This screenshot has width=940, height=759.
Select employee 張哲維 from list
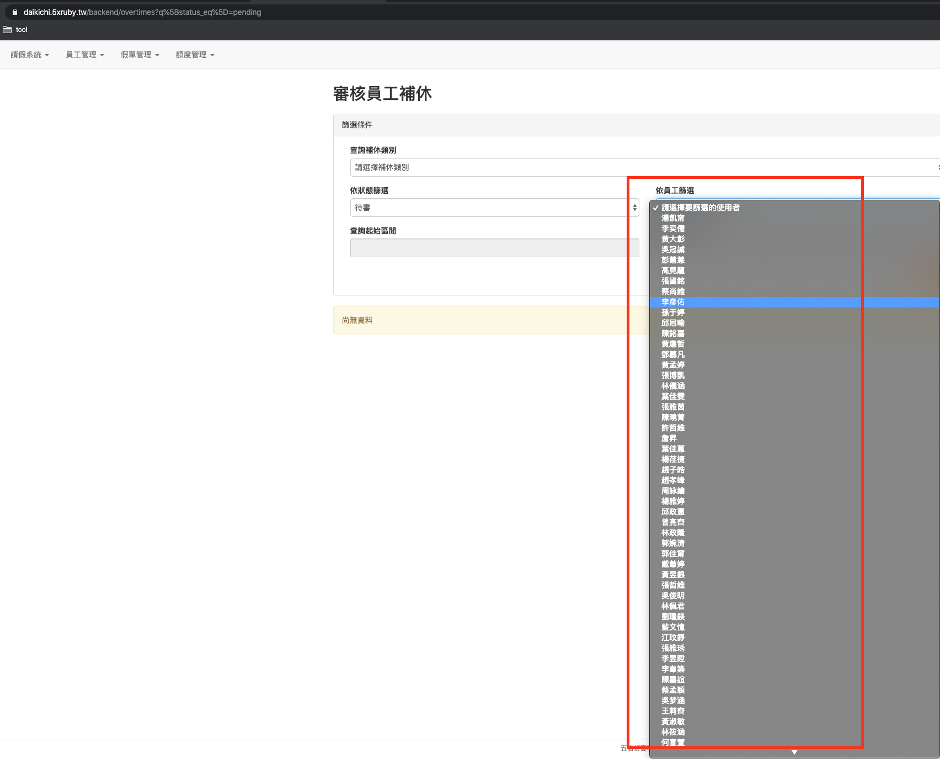(794, 585)
